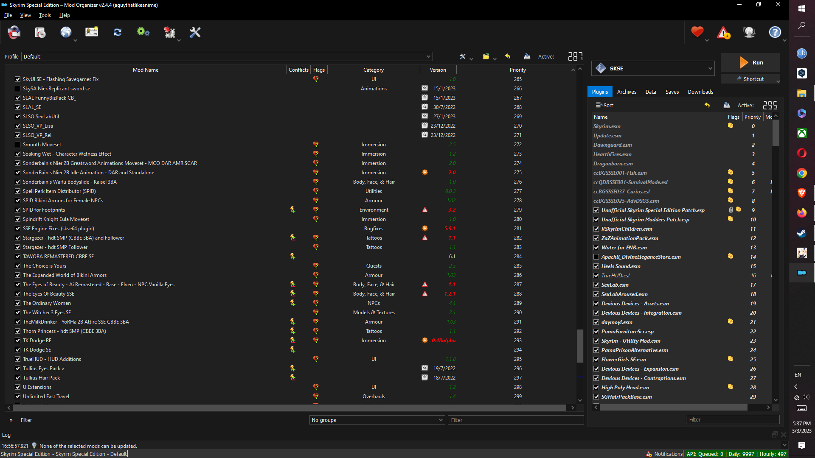
Task: Click the Refresh arrows toolbar icon
Action: [x=118, y=32]
